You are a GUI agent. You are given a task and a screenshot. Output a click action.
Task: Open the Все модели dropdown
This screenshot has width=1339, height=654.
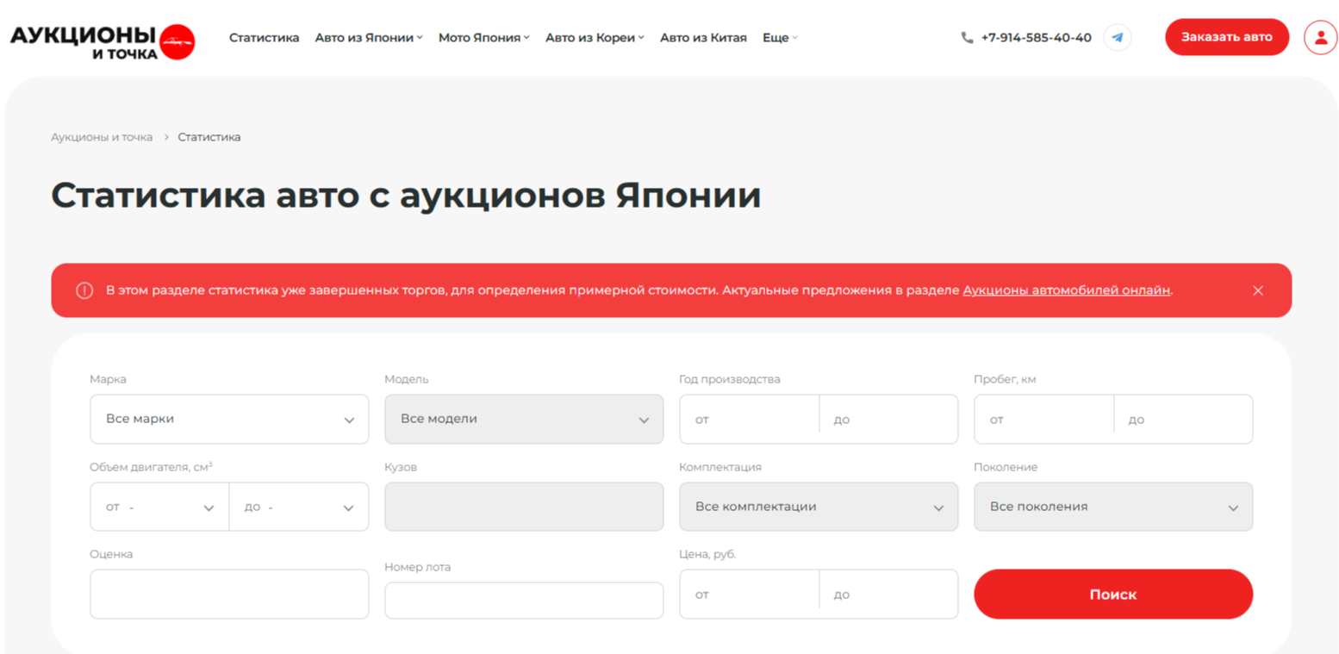point(524,419)
